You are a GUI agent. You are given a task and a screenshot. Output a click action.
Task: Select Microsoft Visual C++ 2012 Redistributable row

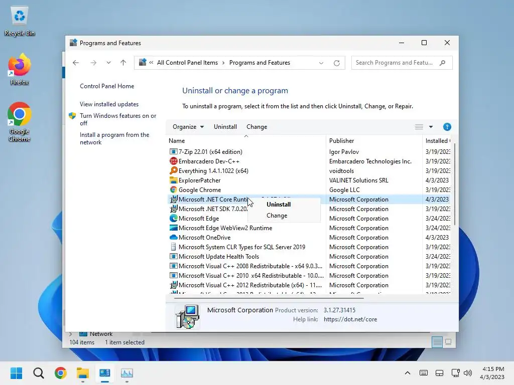point(309,285)
